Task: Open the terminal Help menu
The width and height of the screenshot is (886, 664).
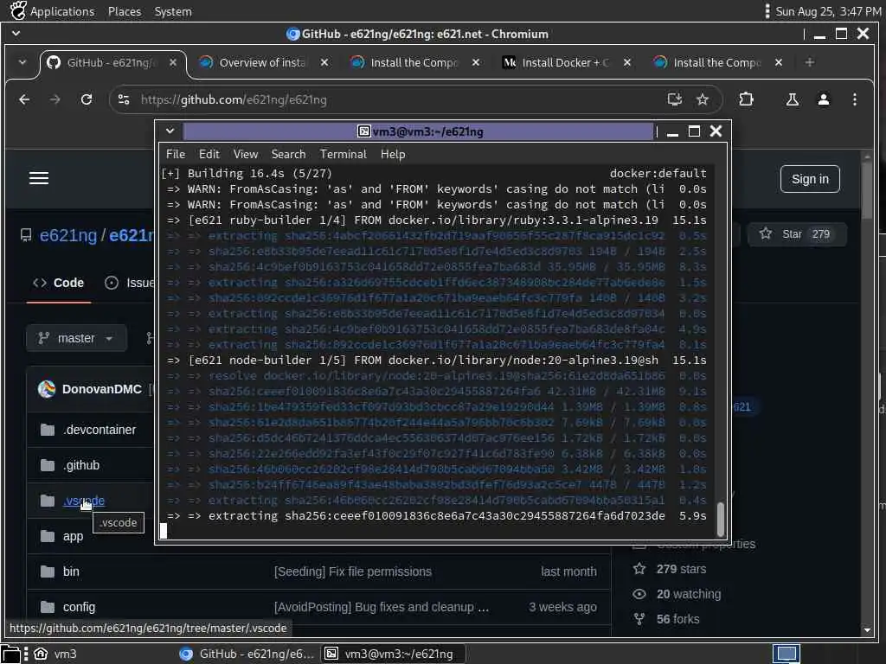Action: tap(393, 154)
